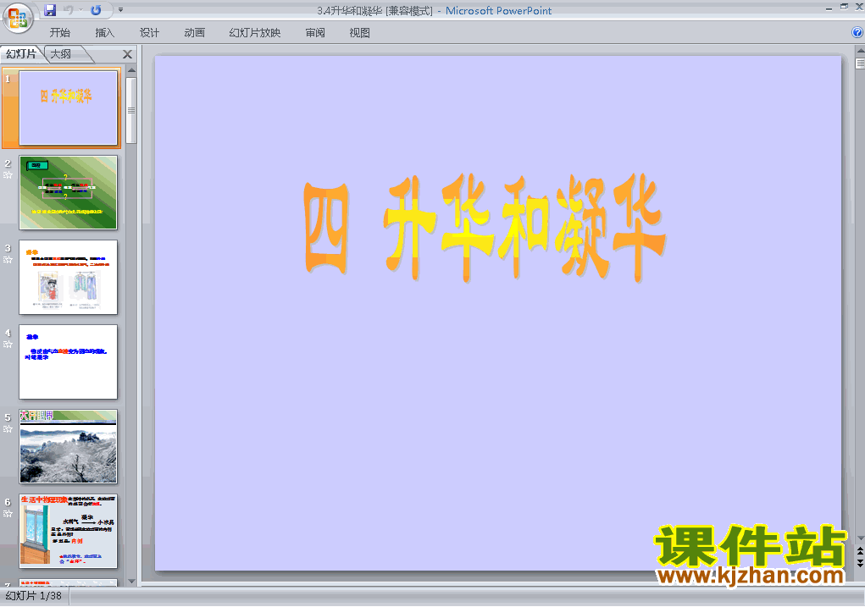Viewport: 865px width, 607px height.
Task: Click thumbnail pane scrollbar down arrow
Action: click(131, 581)
